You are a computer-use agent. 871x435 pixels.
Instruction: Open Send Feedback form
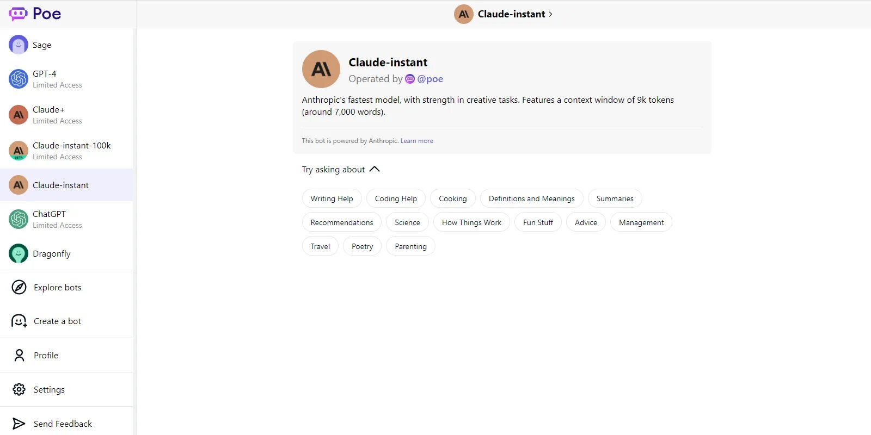(66, 424)
